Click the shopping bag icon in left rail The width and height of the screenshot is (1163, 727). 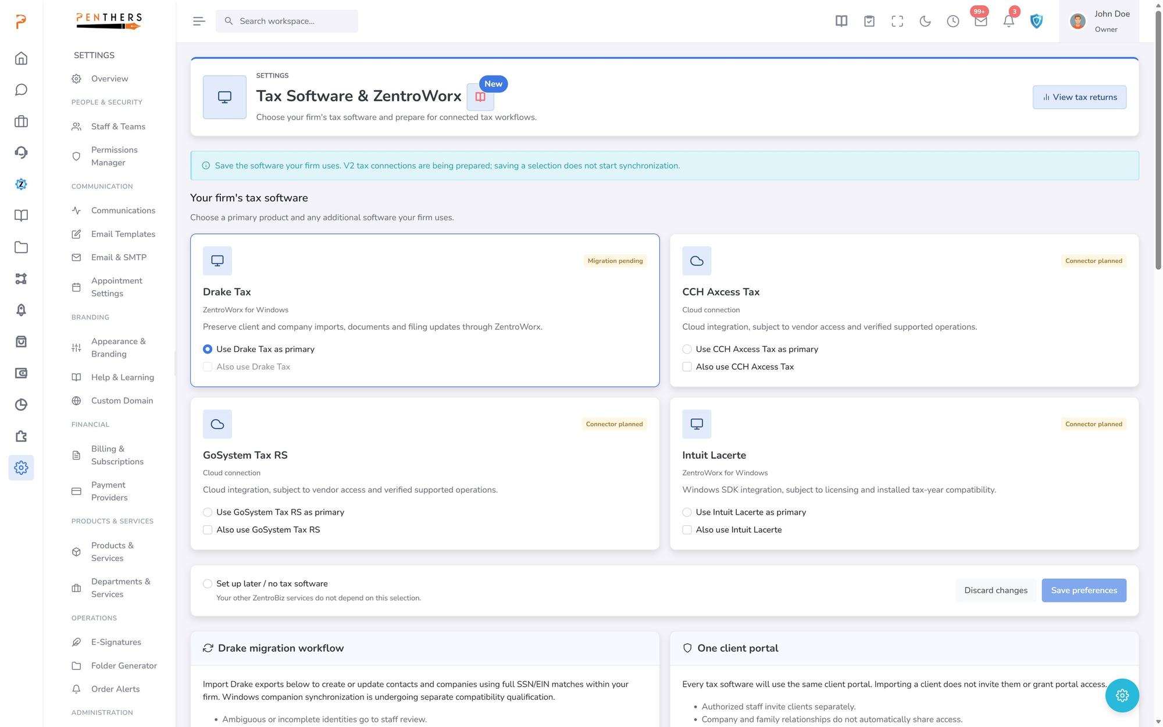[x=21, y=341]
